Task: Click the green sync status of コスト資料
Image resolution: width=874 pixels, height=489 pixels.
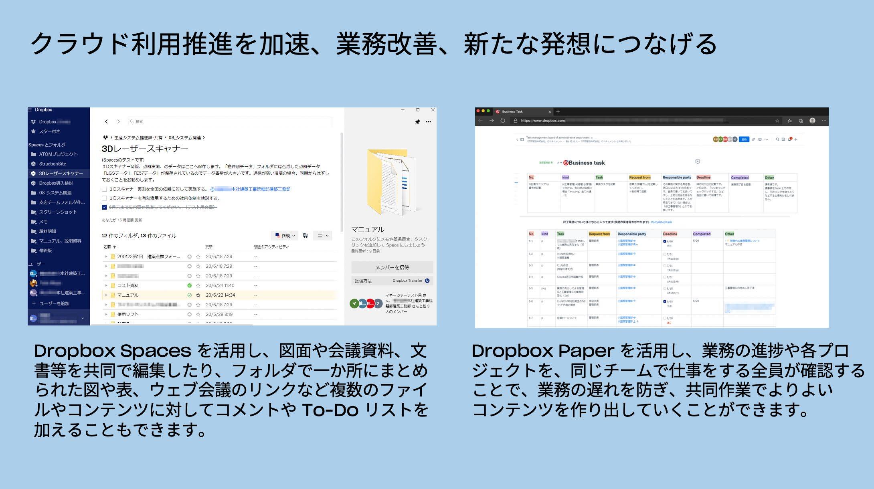Action: [189, 285]
